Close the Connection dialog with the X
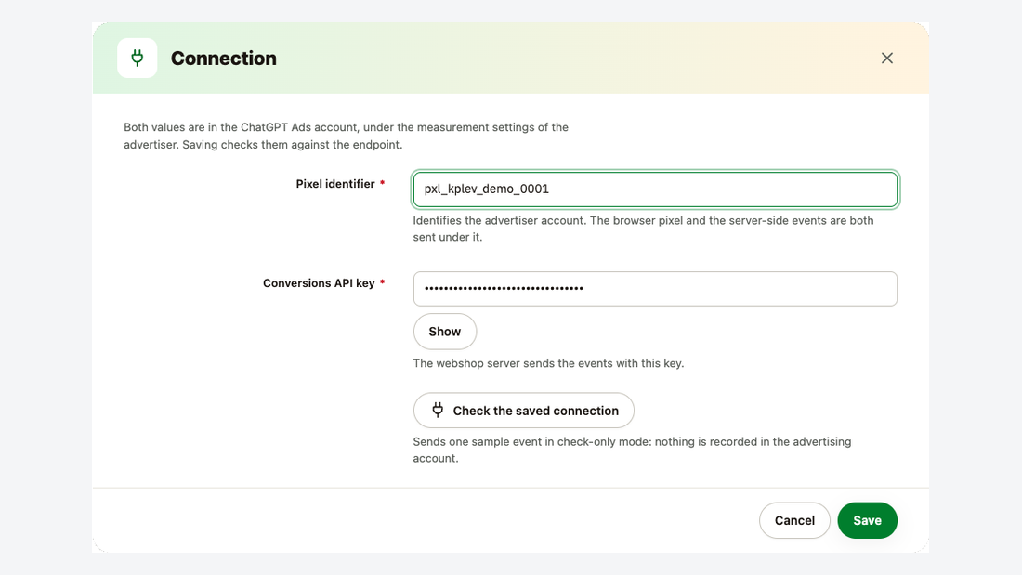 coord(887,58)
